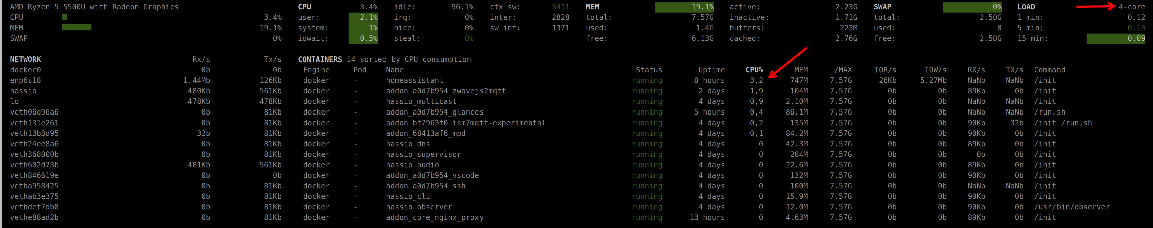Click the small green CPU usage bar

click(x=64, y=17)
